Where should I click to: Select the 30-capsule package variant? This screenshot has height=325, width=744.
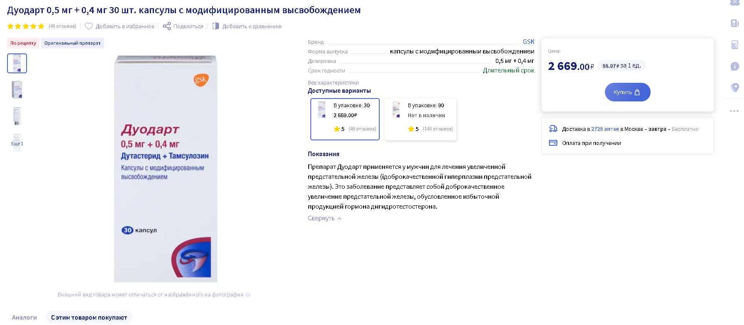(345, 119)
